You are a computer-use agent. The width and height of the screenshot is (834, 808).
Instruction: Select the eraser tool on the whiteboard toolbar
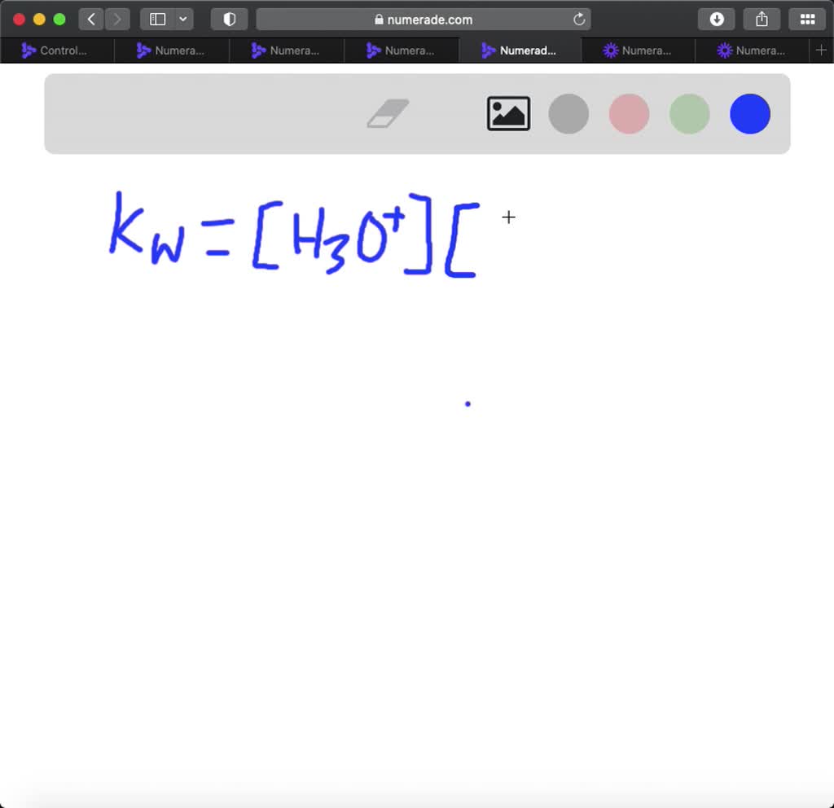[x=389, y=113]
